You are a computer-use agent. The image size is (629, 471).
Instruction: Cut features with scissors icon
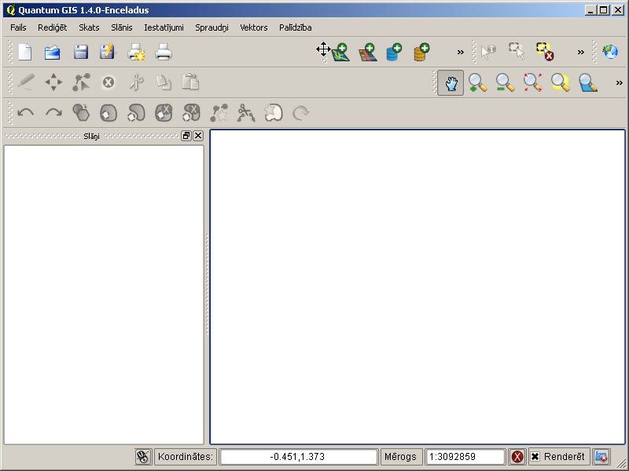(x=136, y=82)
